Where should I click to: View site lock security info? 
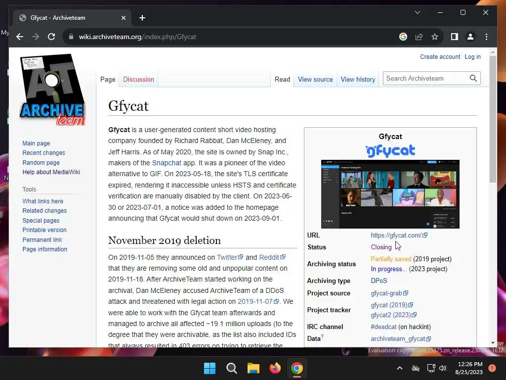(x=71, y=37)
